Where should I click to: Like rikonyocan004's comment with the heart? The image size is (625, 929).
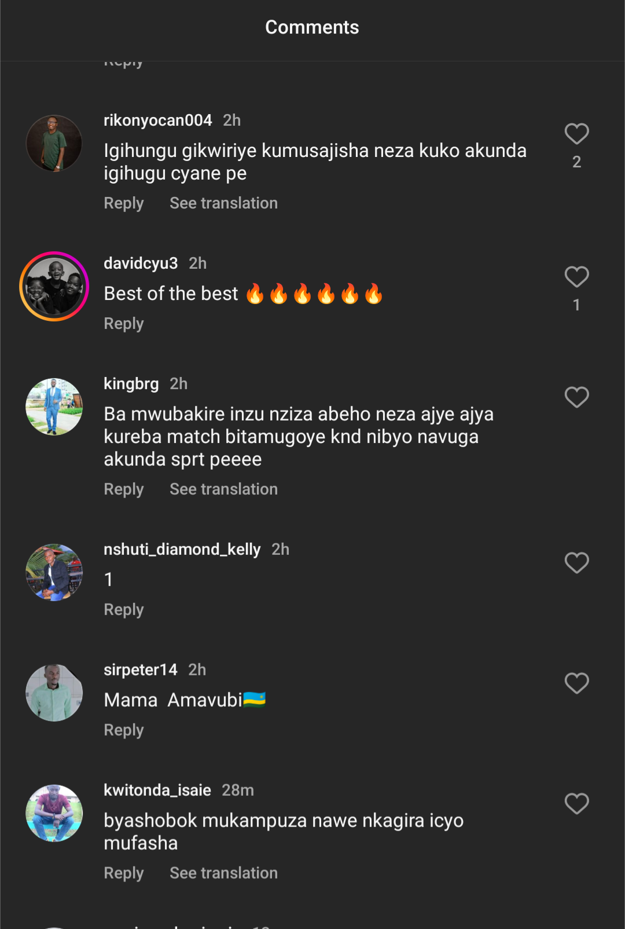click(576, 134)
